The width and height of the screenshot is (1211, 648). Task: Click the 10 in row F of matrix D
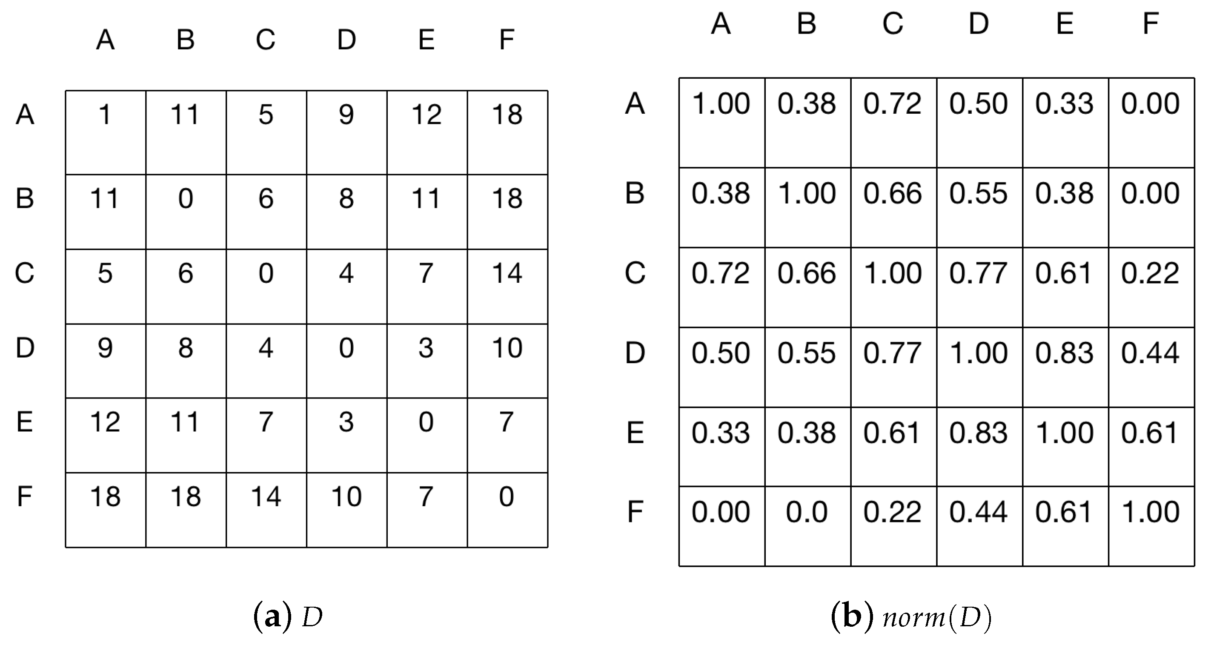(346, 496)
